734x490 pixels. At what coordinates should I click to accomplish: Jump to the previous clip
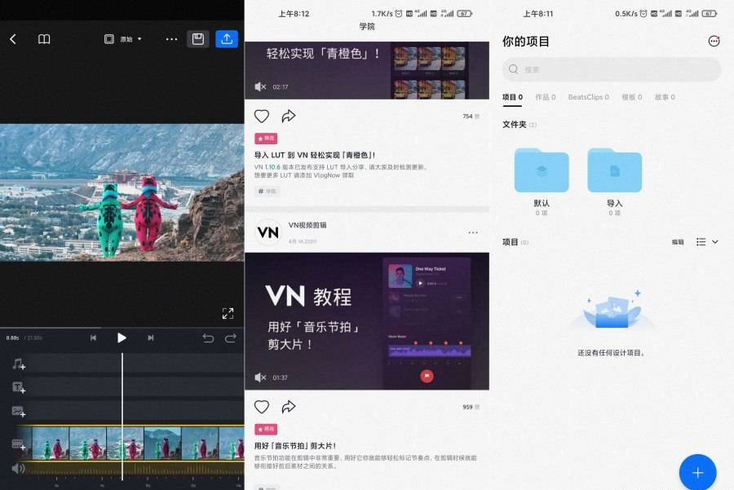[93, 338]
